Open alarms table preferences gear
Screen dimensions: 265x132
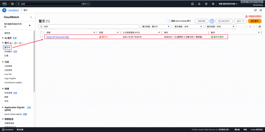(260, 27)
